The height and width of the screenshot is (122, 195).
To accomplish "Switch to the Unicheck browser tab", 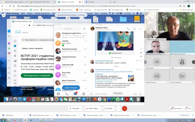I will click(98, 2).
